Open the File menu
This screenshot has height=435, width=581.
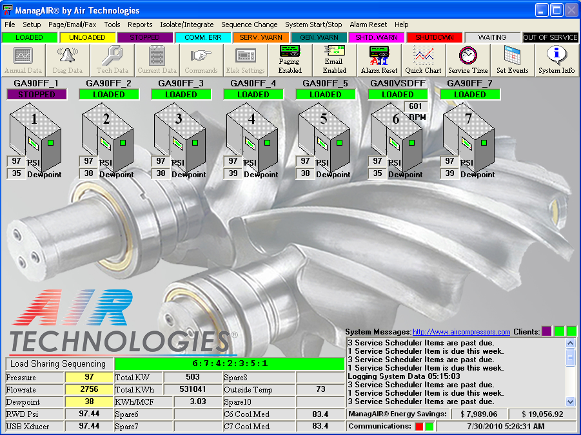tap(10, 24)
